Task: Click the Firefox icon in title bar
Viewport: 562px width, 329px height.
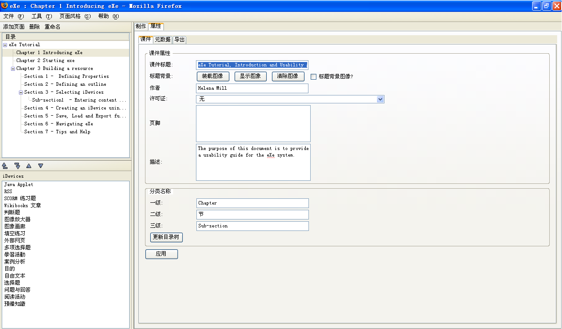Action: click(x=4, y=6)
